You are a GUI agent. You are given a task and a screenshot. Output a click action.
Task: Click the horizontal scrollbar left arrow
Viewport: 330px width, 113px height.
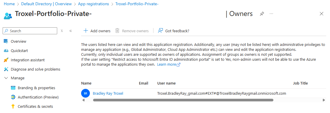click(x=83, y=100)
